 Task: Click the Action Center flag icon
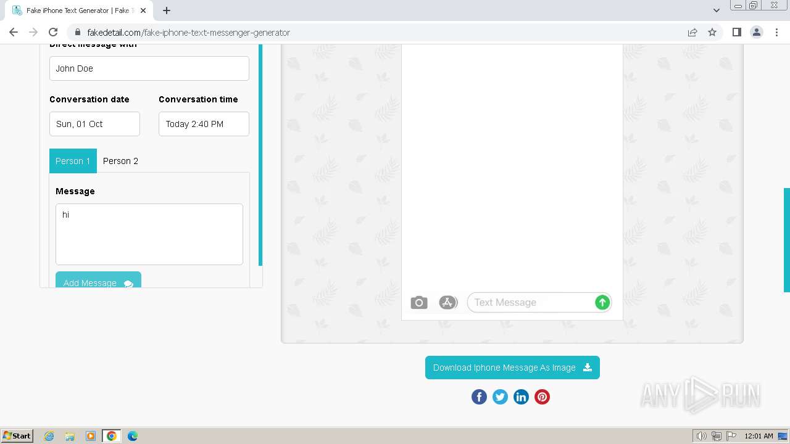click(731, 436)
